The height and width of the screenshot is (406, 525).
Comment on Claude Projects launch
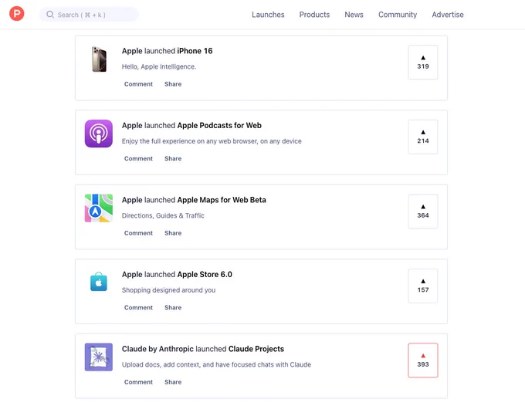point(138,382)
